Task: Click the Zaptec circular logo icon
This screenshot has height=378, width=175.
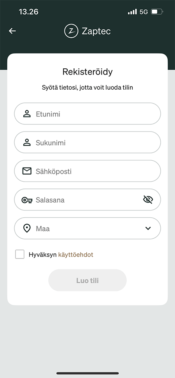Action: point(71,31)
